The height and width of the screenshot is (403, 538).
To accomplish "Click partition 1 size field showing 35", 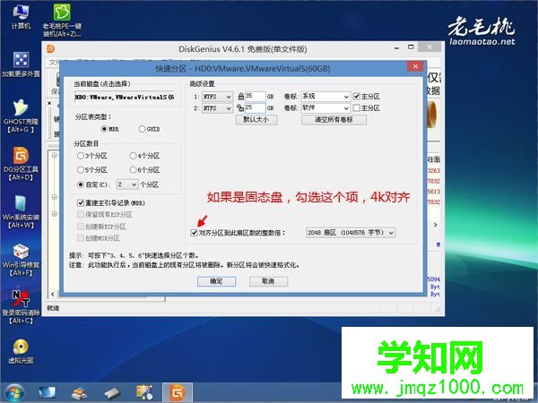I will click(256, 97).
